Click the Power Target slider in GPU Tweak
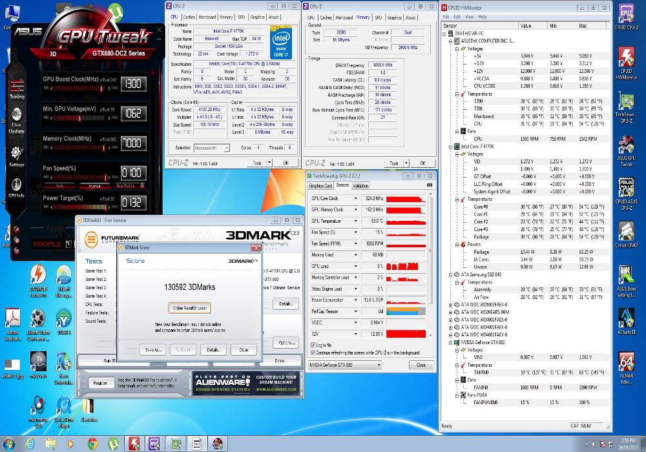 coord(79,207)
